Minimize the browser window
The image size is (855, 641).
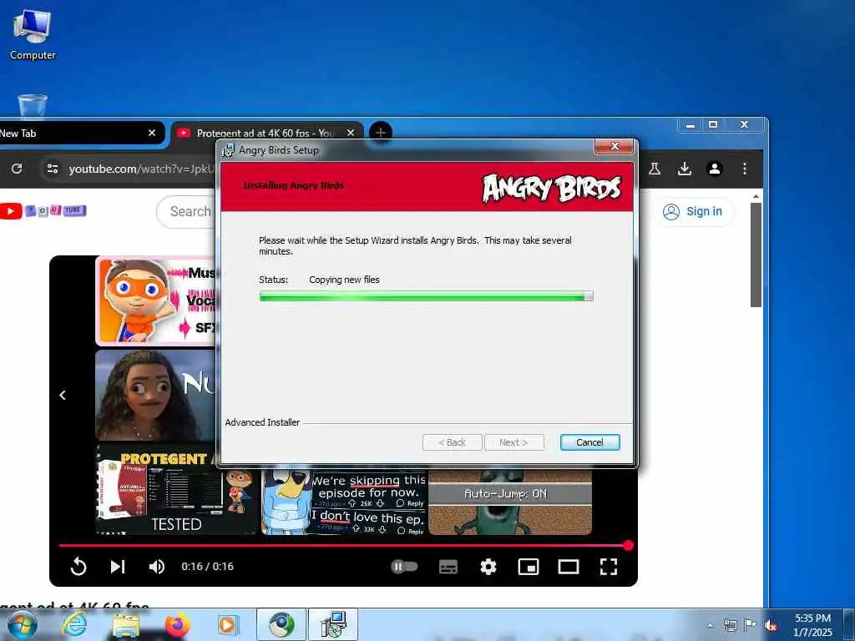tap(691, 125)
